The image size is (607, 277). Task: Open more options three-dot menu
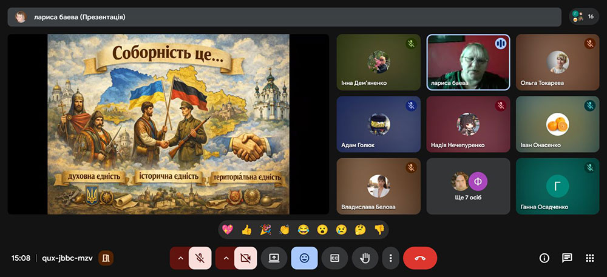click(x=390, y=258)
